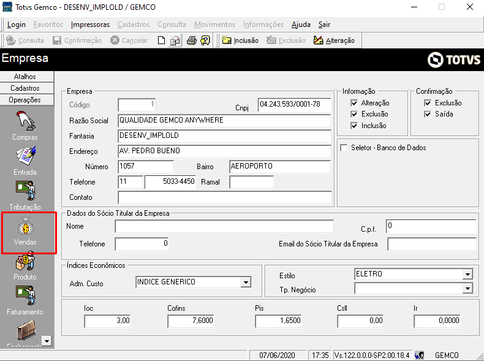Click the Pis value field
The image size is (484, 361).
click(278, 321)
